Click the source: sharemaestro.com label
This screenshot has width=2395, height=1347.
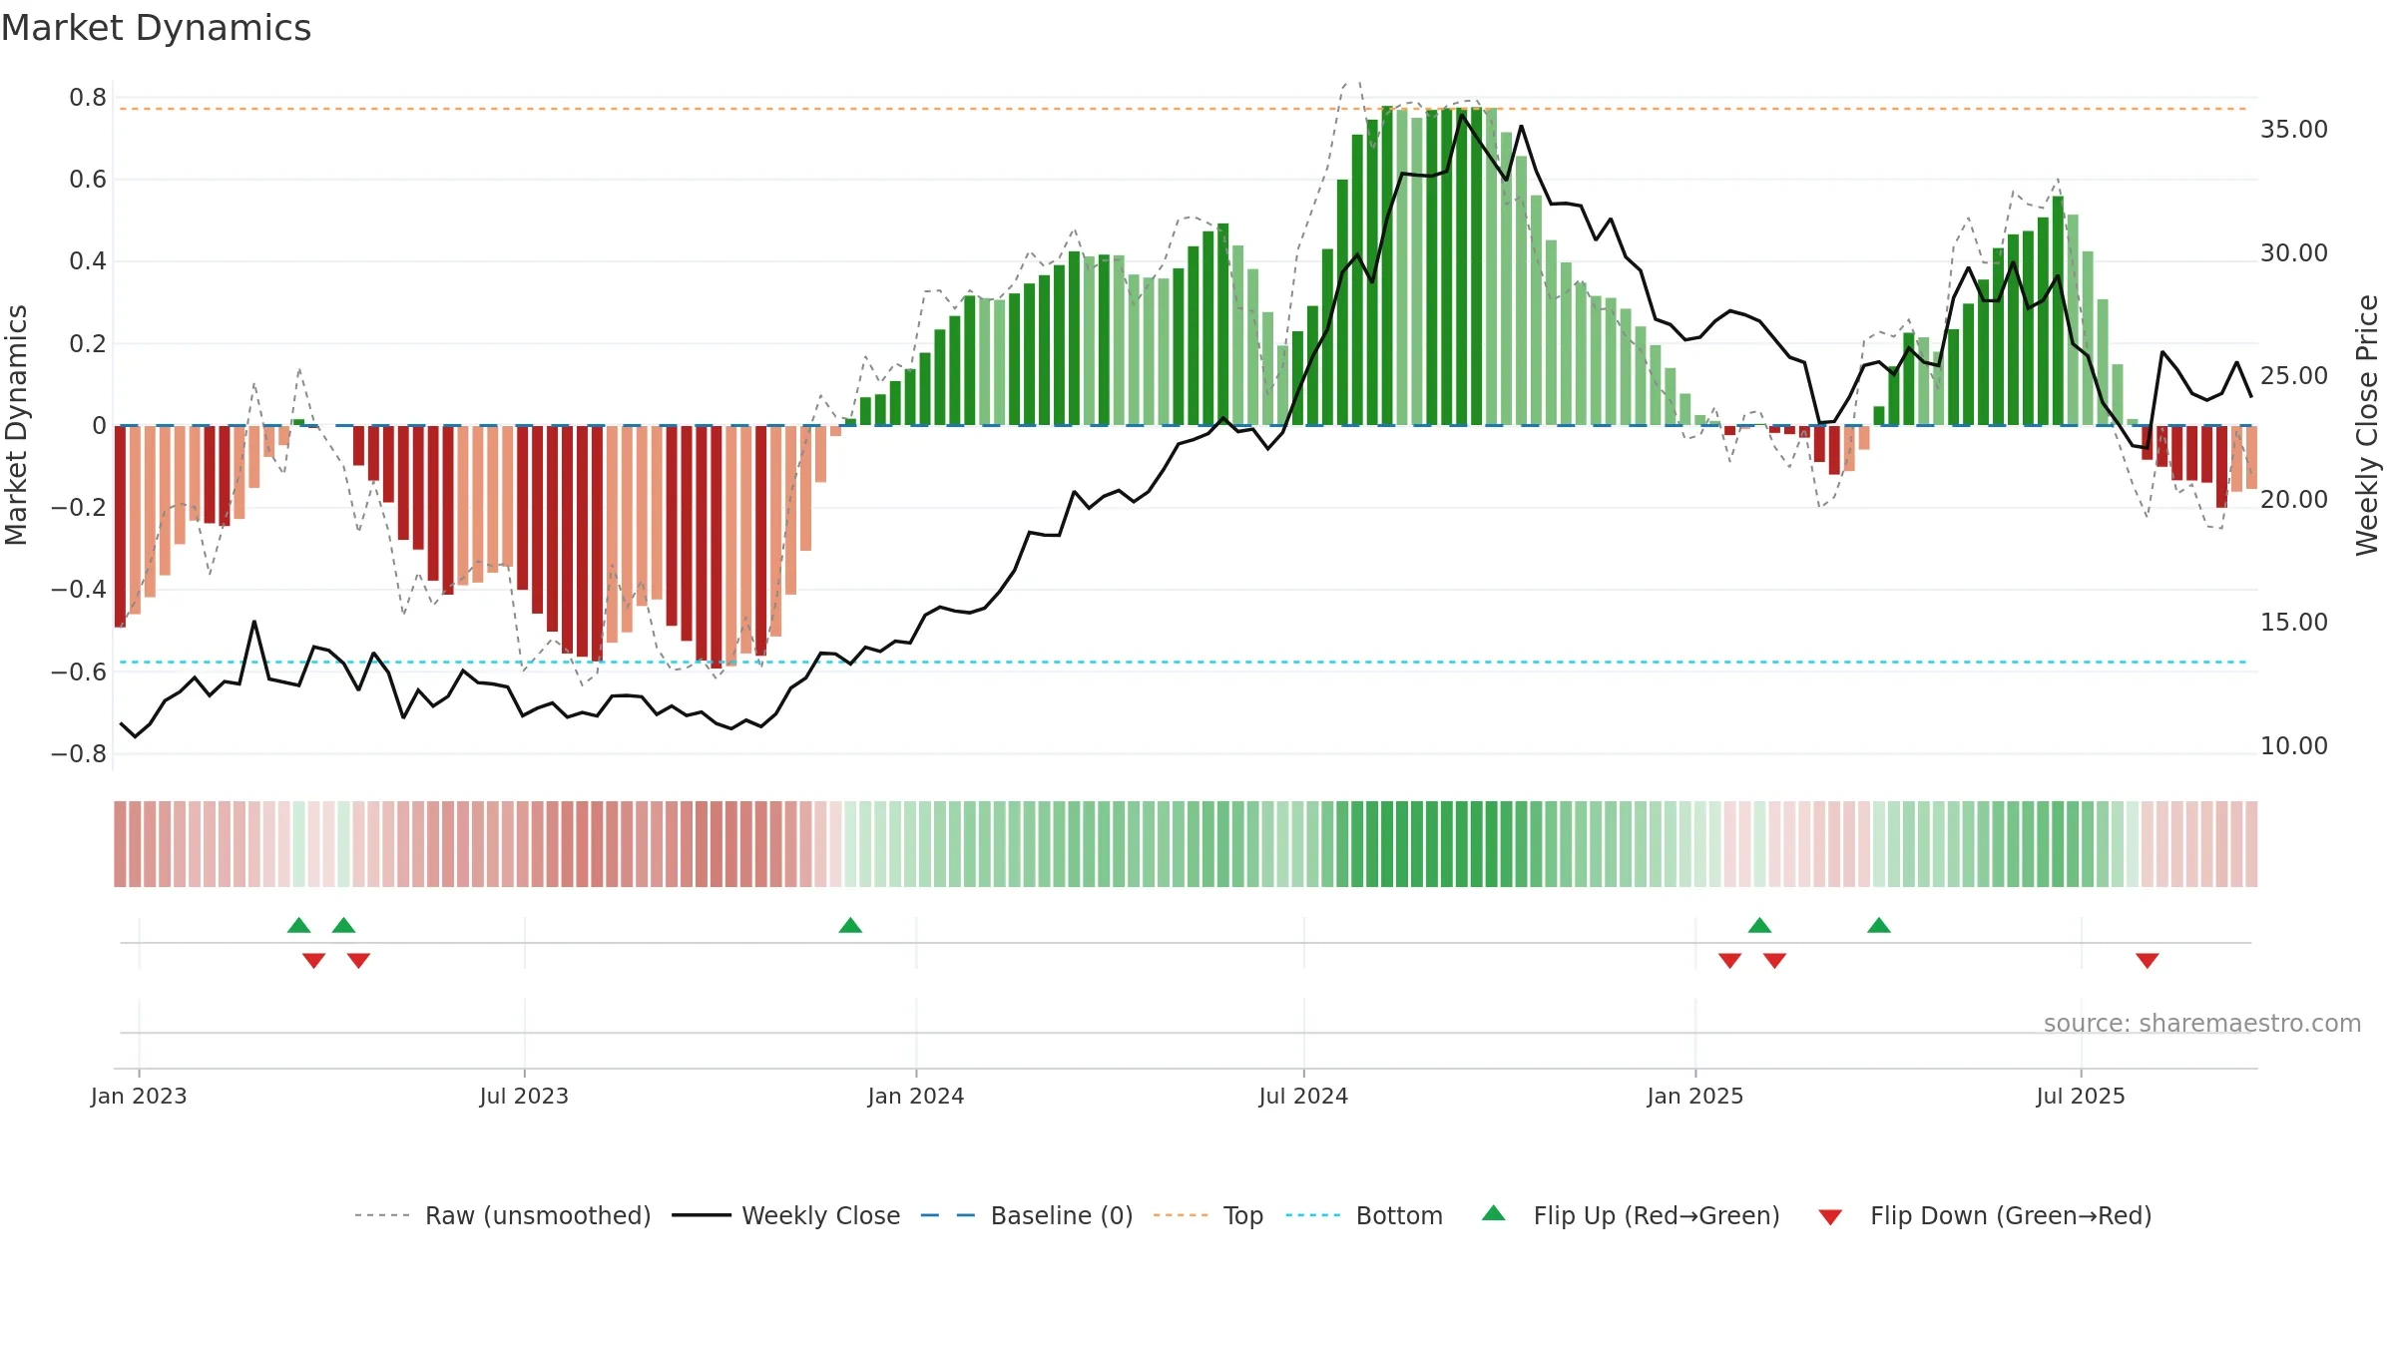(x=2202, y=1024)
